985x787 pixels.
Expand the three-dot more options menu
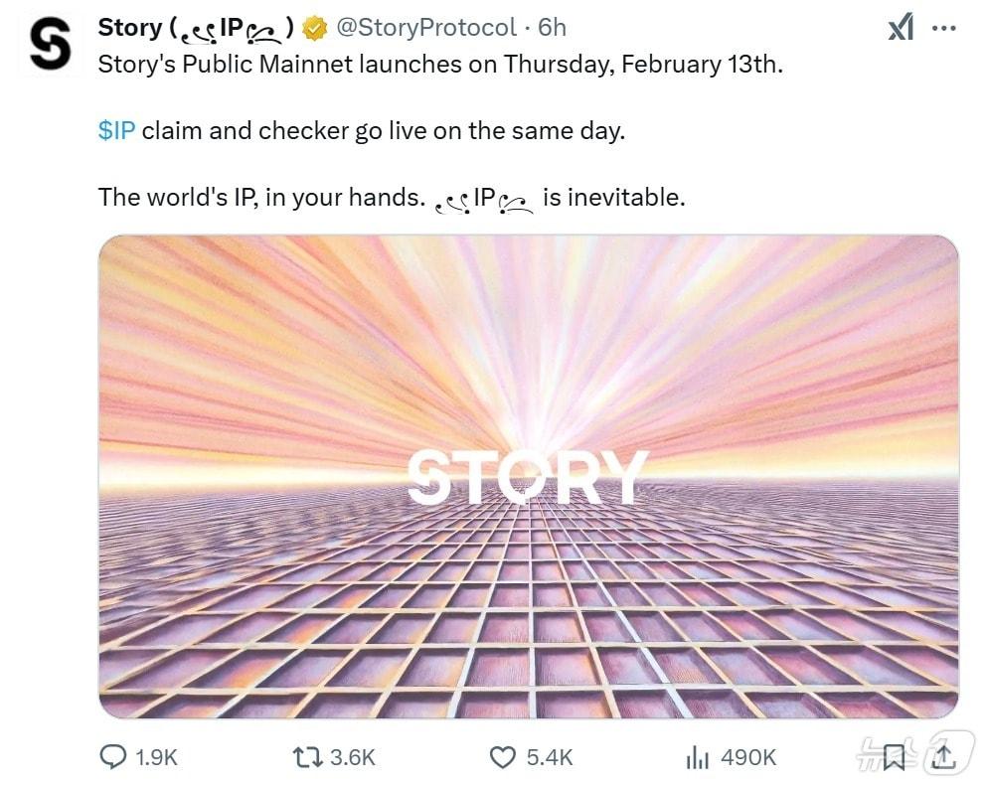[943, 29]
